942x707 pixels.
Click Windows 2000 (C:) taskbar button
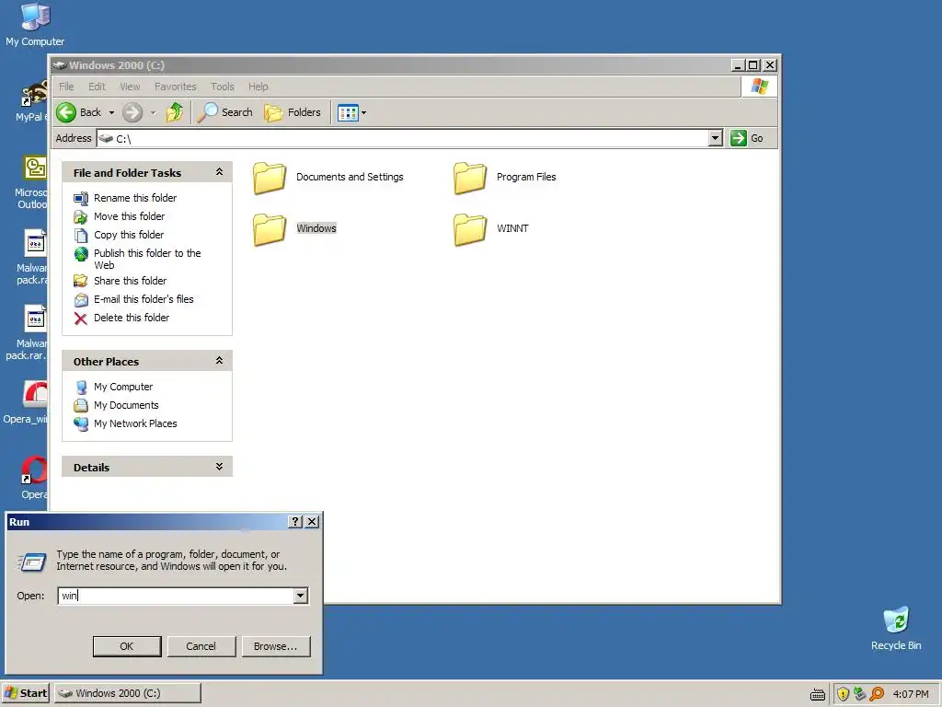pos(128,693)
